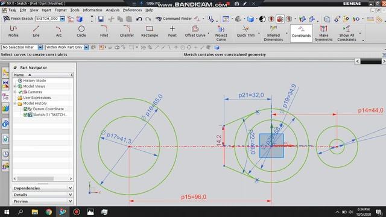Click Finish Sketch
This screenshot has height=217, width=386.
point(18,19)
